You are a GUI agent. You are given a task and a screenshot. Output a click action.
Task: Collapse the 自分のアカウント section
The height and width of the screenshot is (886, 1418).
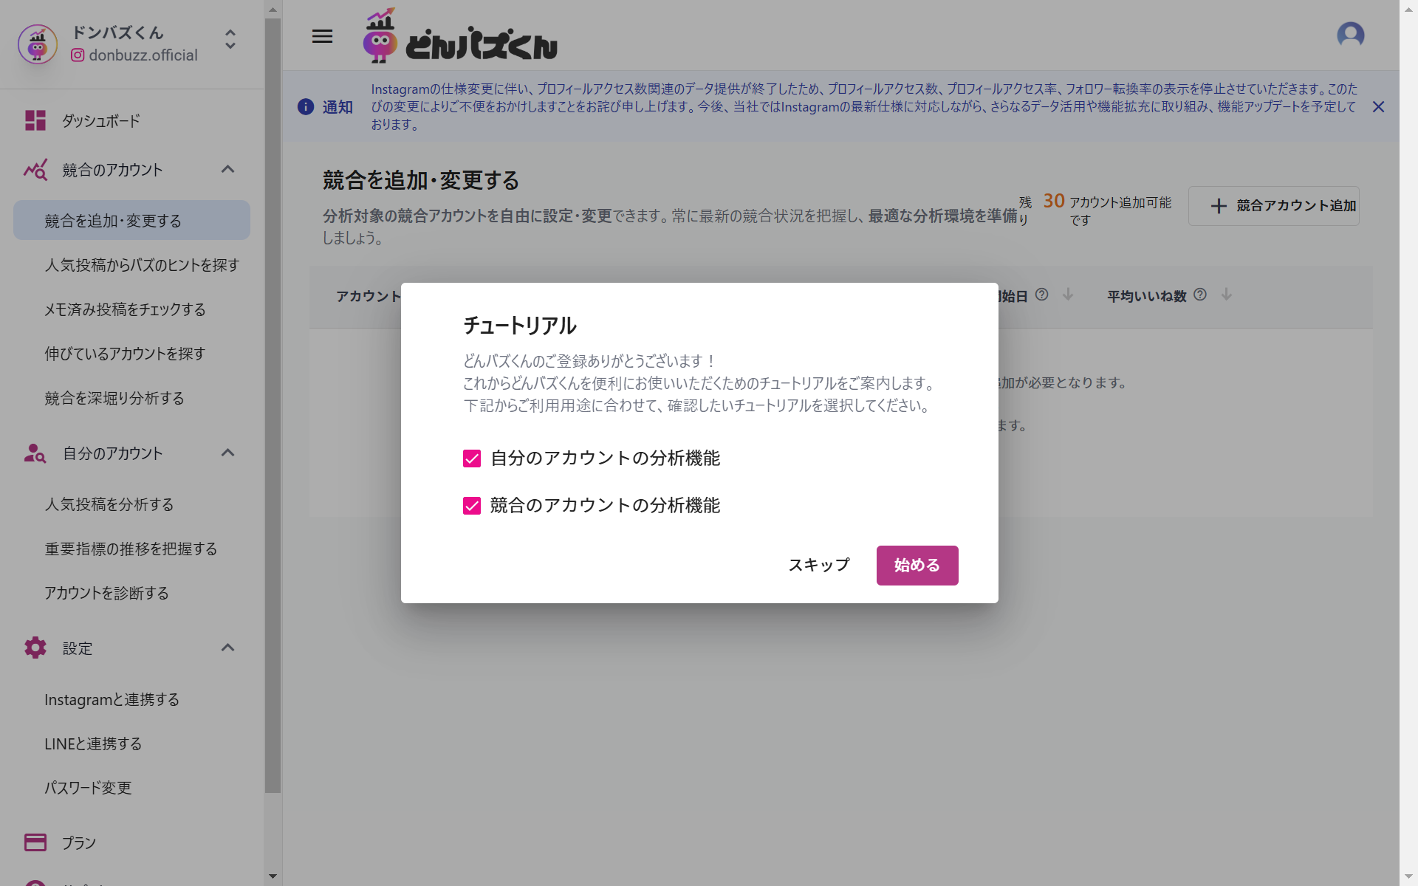point(227,453)
